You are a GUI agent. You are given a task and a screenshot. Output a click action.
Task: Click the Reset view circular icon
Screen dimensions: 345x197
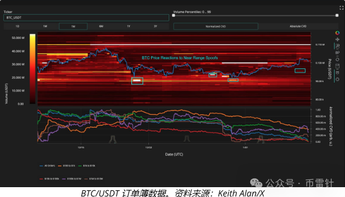pos(337,59)
